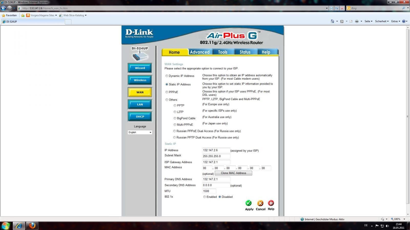The height and width of the screenshot is (230, 410).
Task: Open the red Help plus icon
Action: (271, 203)
